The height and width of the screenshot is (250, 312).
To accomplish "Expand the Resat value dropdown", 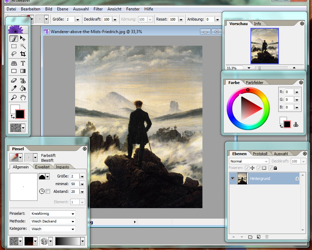I will (181, 20).
